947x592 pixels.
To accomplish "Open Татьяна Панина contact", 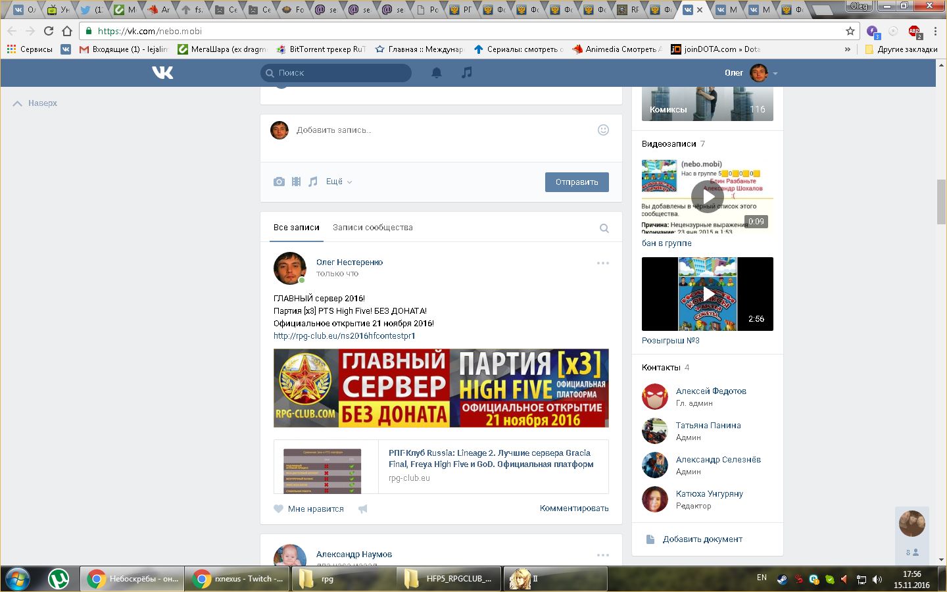I will tap(708, 426).
